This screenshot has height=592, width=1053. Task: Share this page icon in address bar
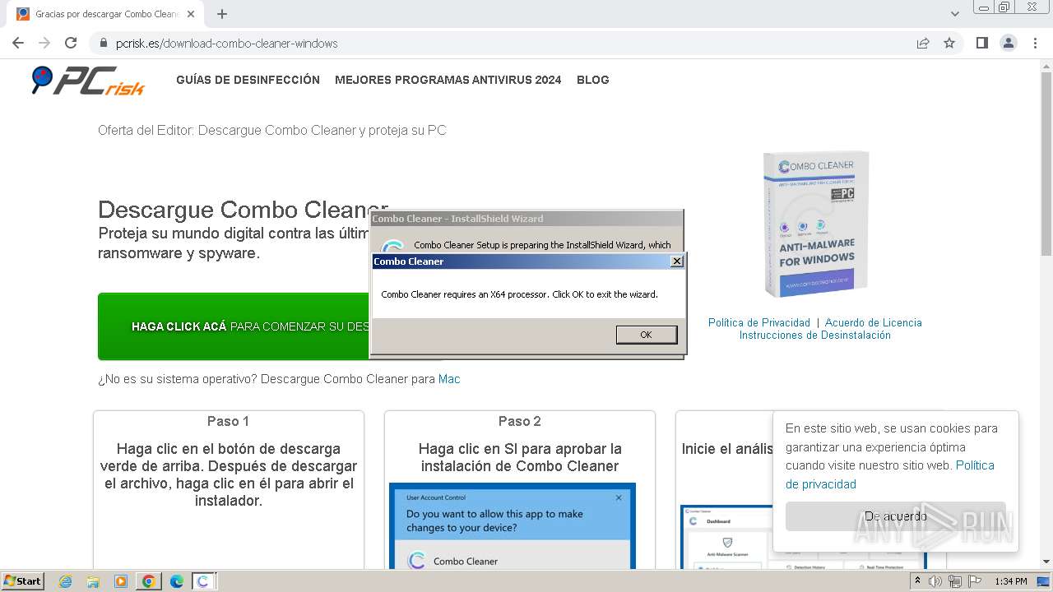click(923, 43)
